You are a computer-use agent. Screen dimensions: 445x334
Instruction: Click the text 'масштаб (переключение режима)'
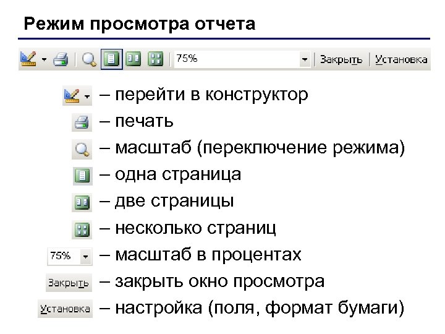260,148
